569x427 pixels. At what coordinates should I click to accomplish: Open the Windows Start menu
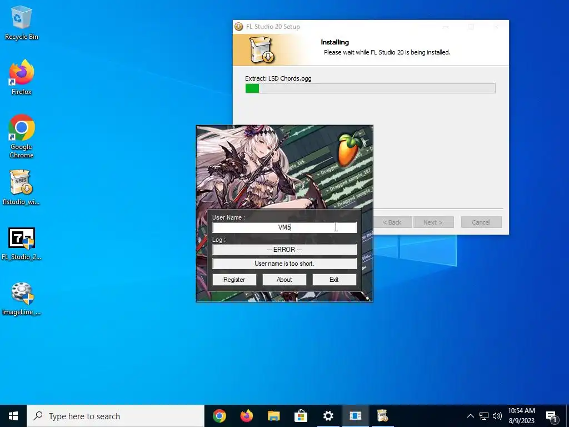pos(13,416)
